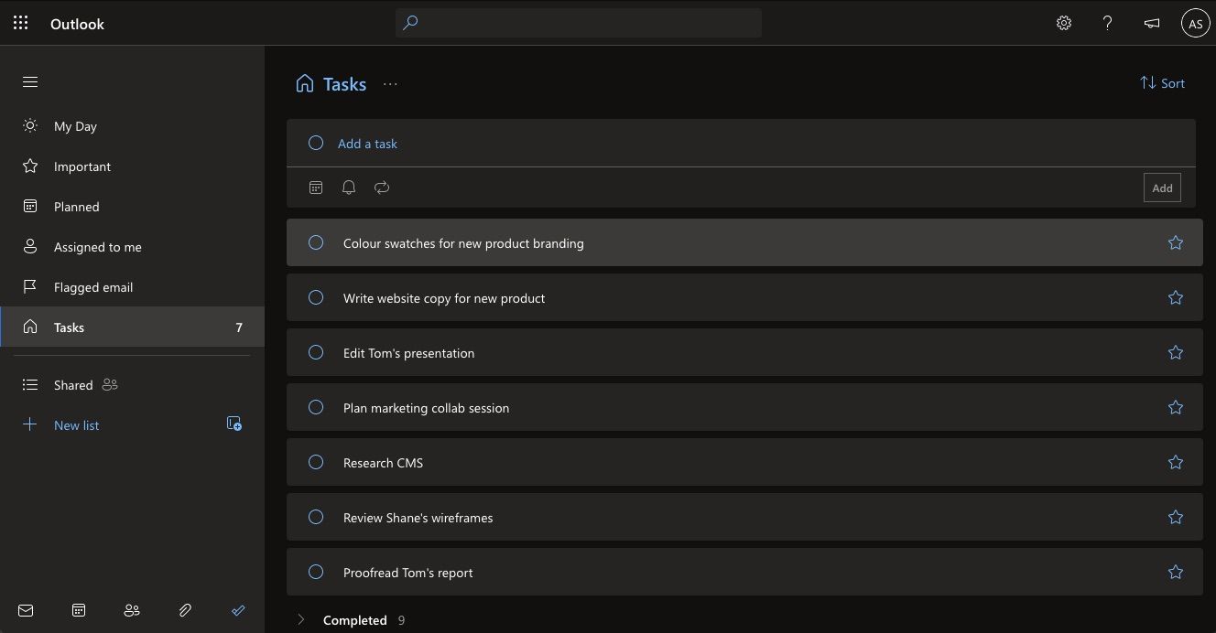
Task: Star 'Write website copy for new product' as important
Action: point(1176,298)
